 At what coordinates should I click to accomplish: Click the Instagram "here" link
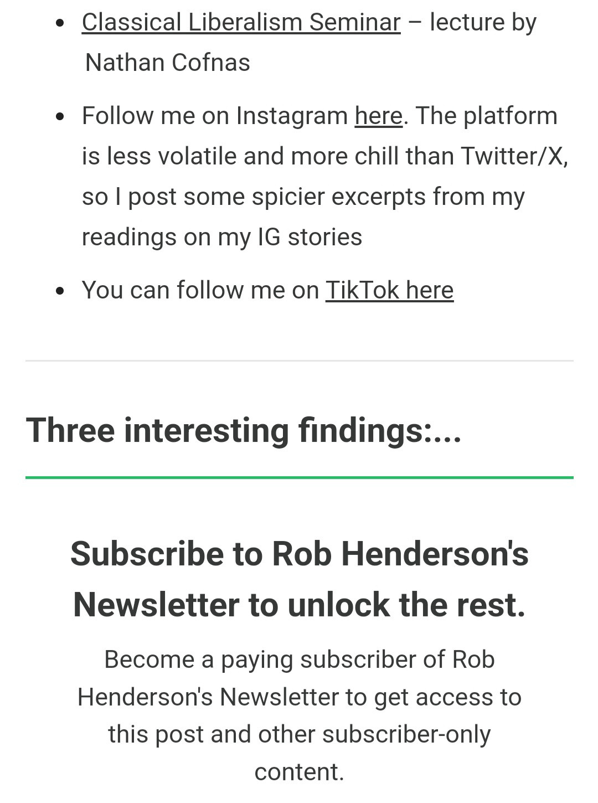coord(378,116)
